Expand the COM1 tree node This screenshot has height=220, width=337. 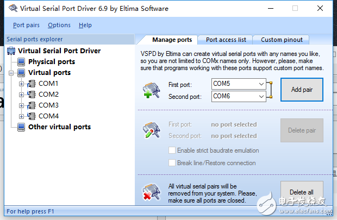(x=21, y=84)
